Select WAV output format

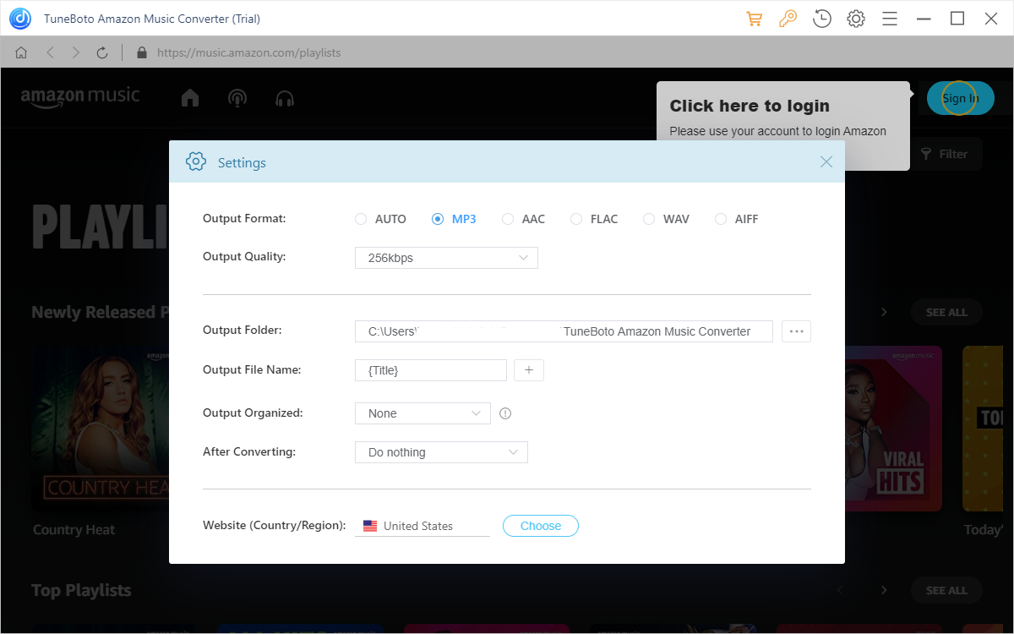667,219
